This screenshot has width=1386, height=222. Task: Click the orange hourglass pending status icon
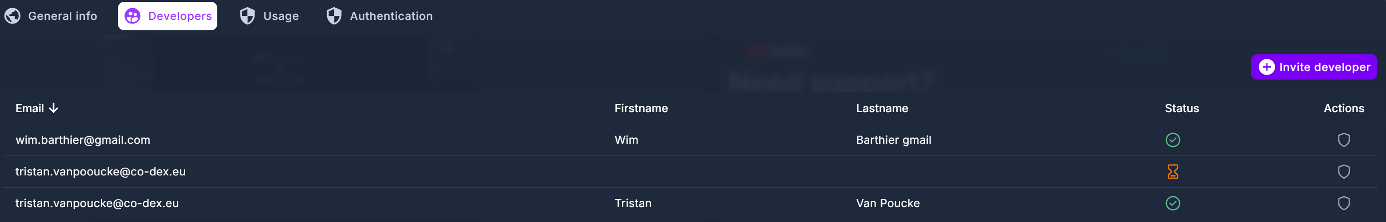point(1172,172)
